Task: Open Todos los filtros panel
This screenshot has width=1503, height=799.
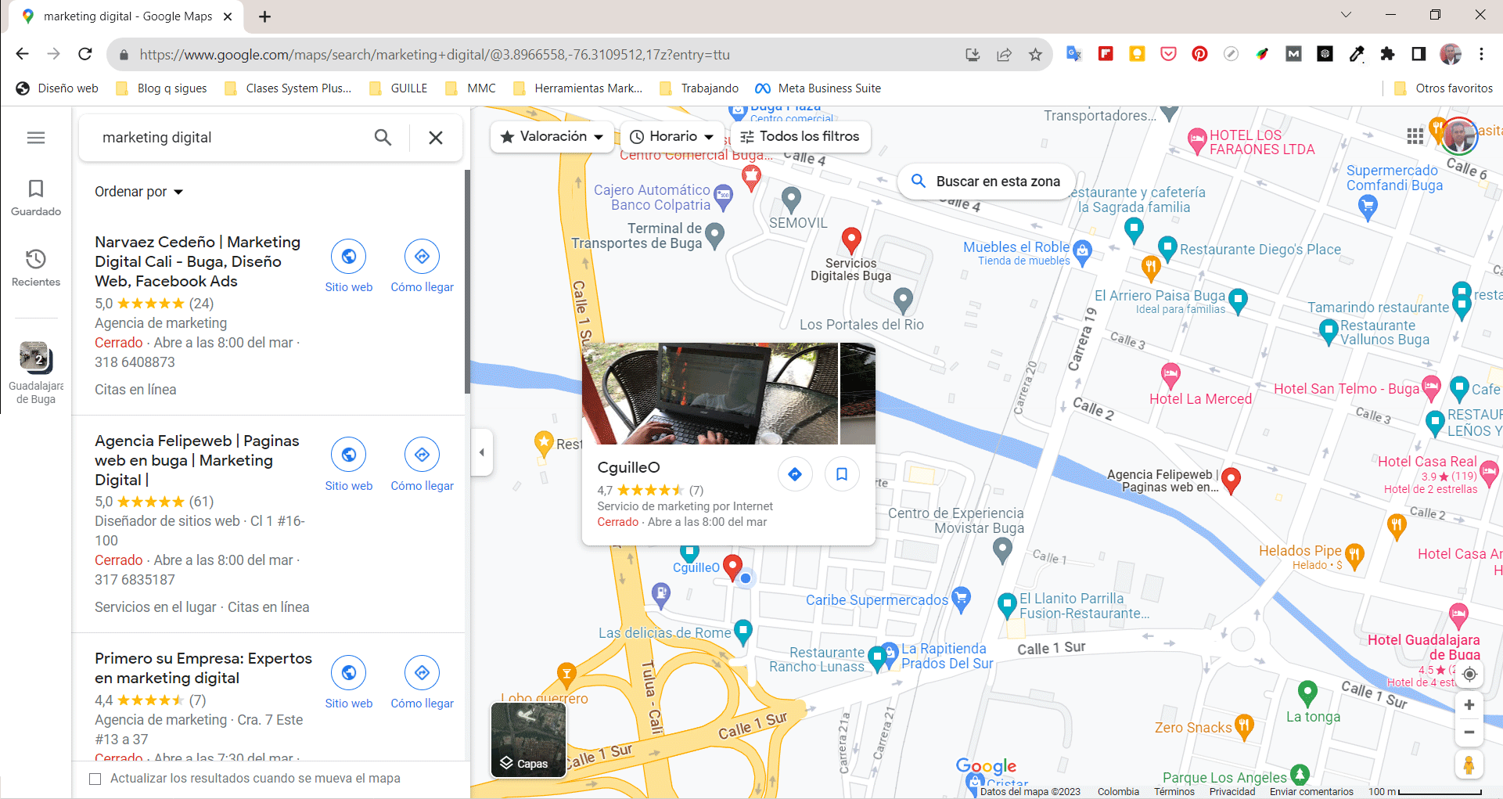Action: [x=800, y=137]
